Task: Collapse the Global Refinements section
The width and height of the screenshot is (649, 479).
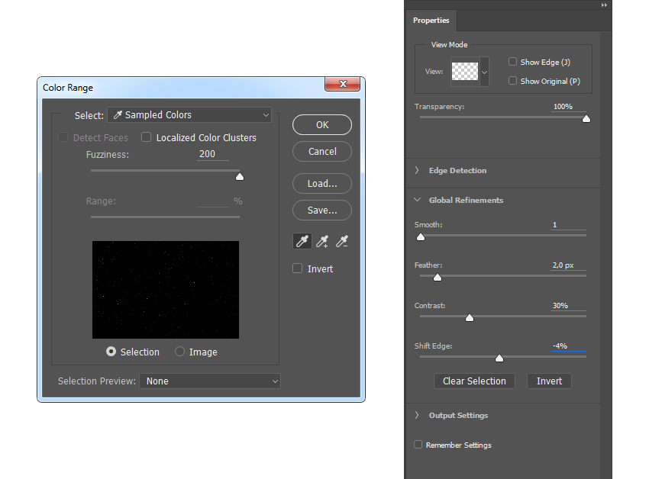Action: [x=417, y=200]
